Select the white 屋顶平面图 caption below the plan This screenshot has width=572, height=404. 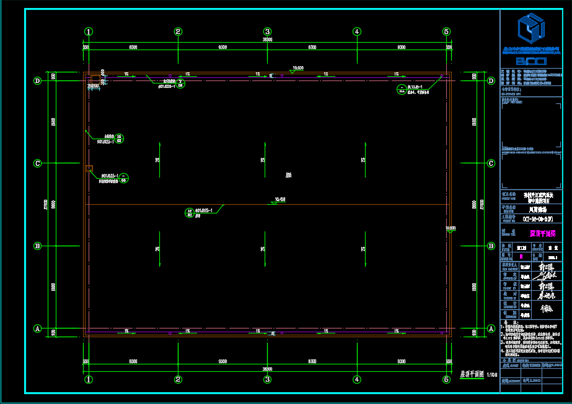(x=472, y=374)
